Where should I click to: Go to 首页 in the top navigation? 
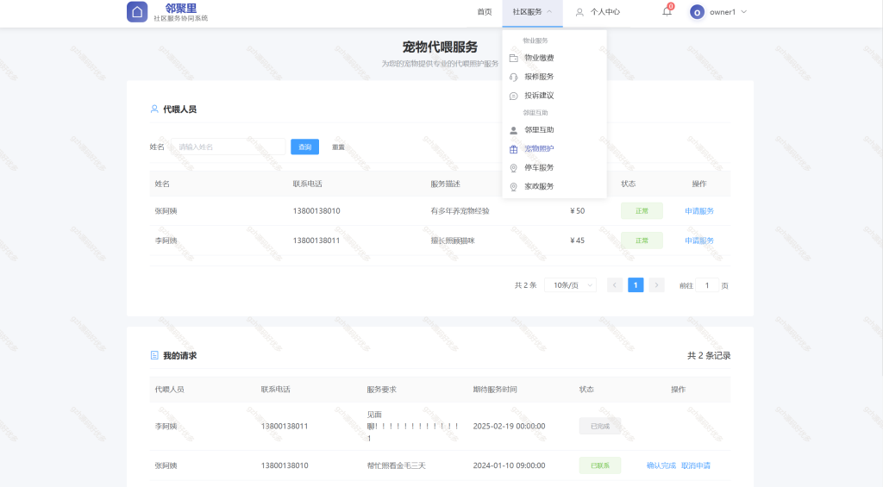point(485,12)
